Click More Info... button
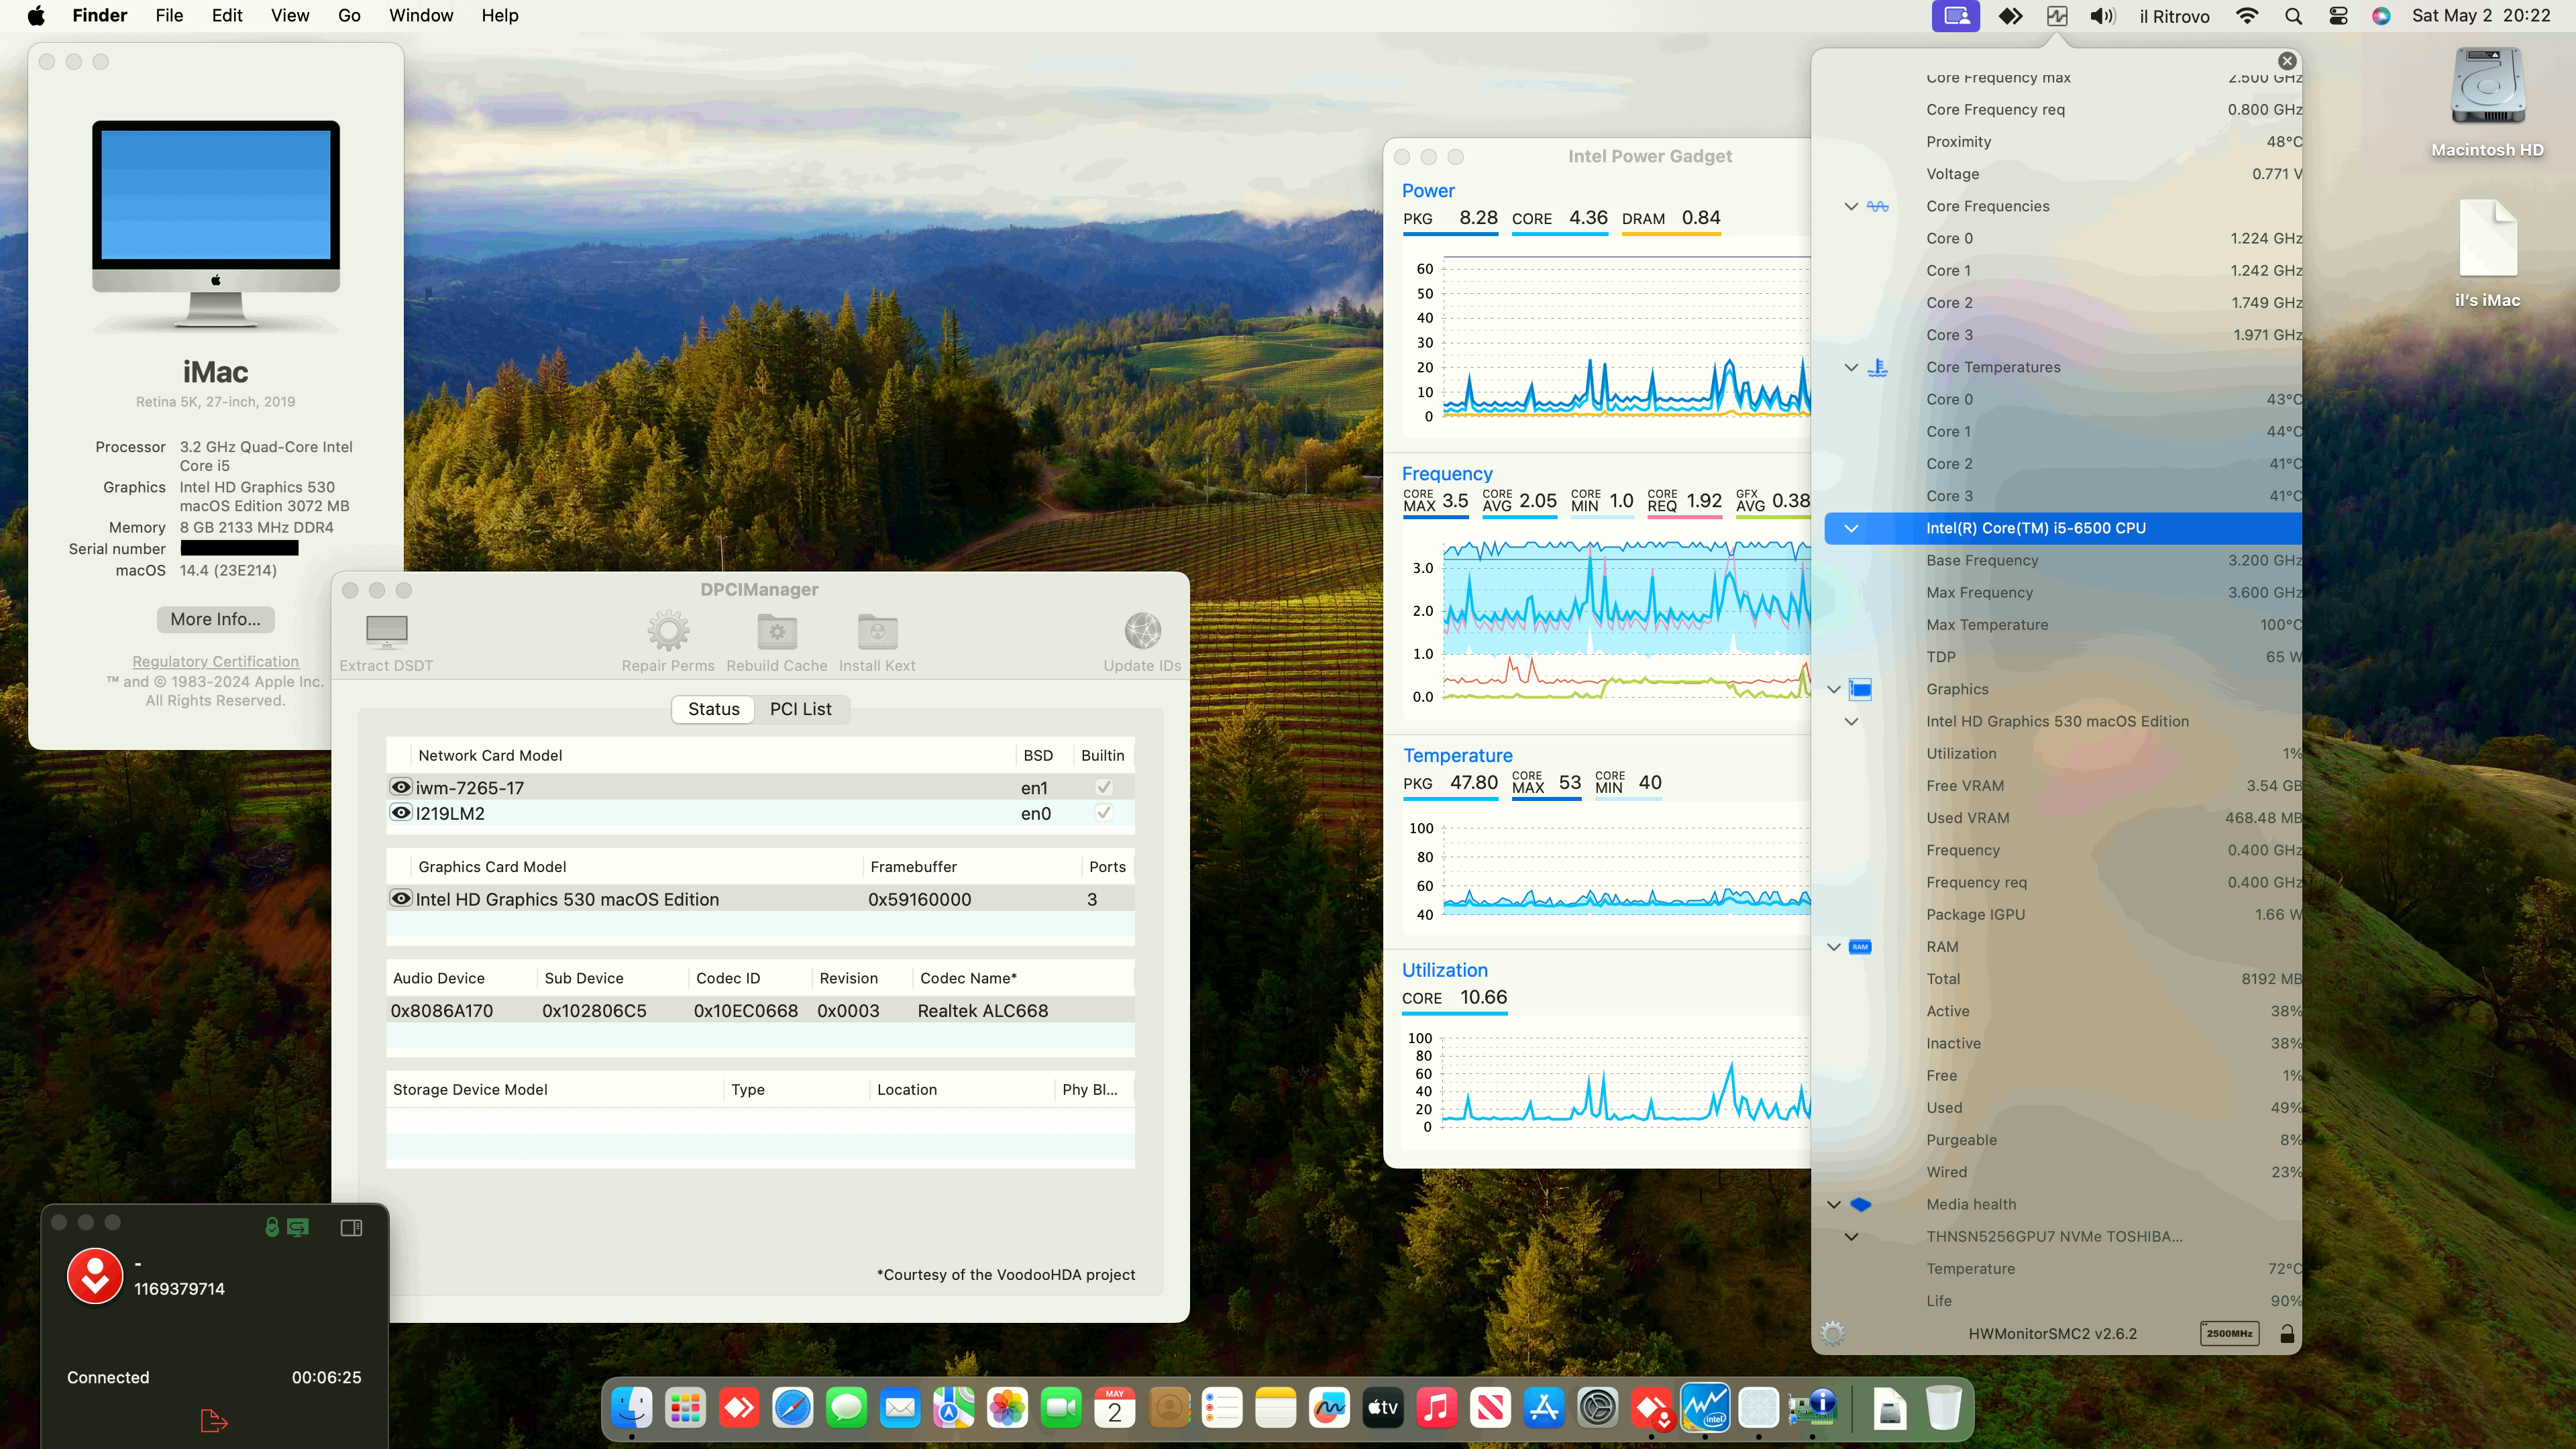The height and width of the screenshot is (1449, 2576). tap(215, 619)
